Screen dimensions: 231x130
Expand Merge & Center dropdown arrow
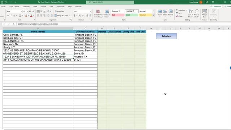tap(70, 16)
